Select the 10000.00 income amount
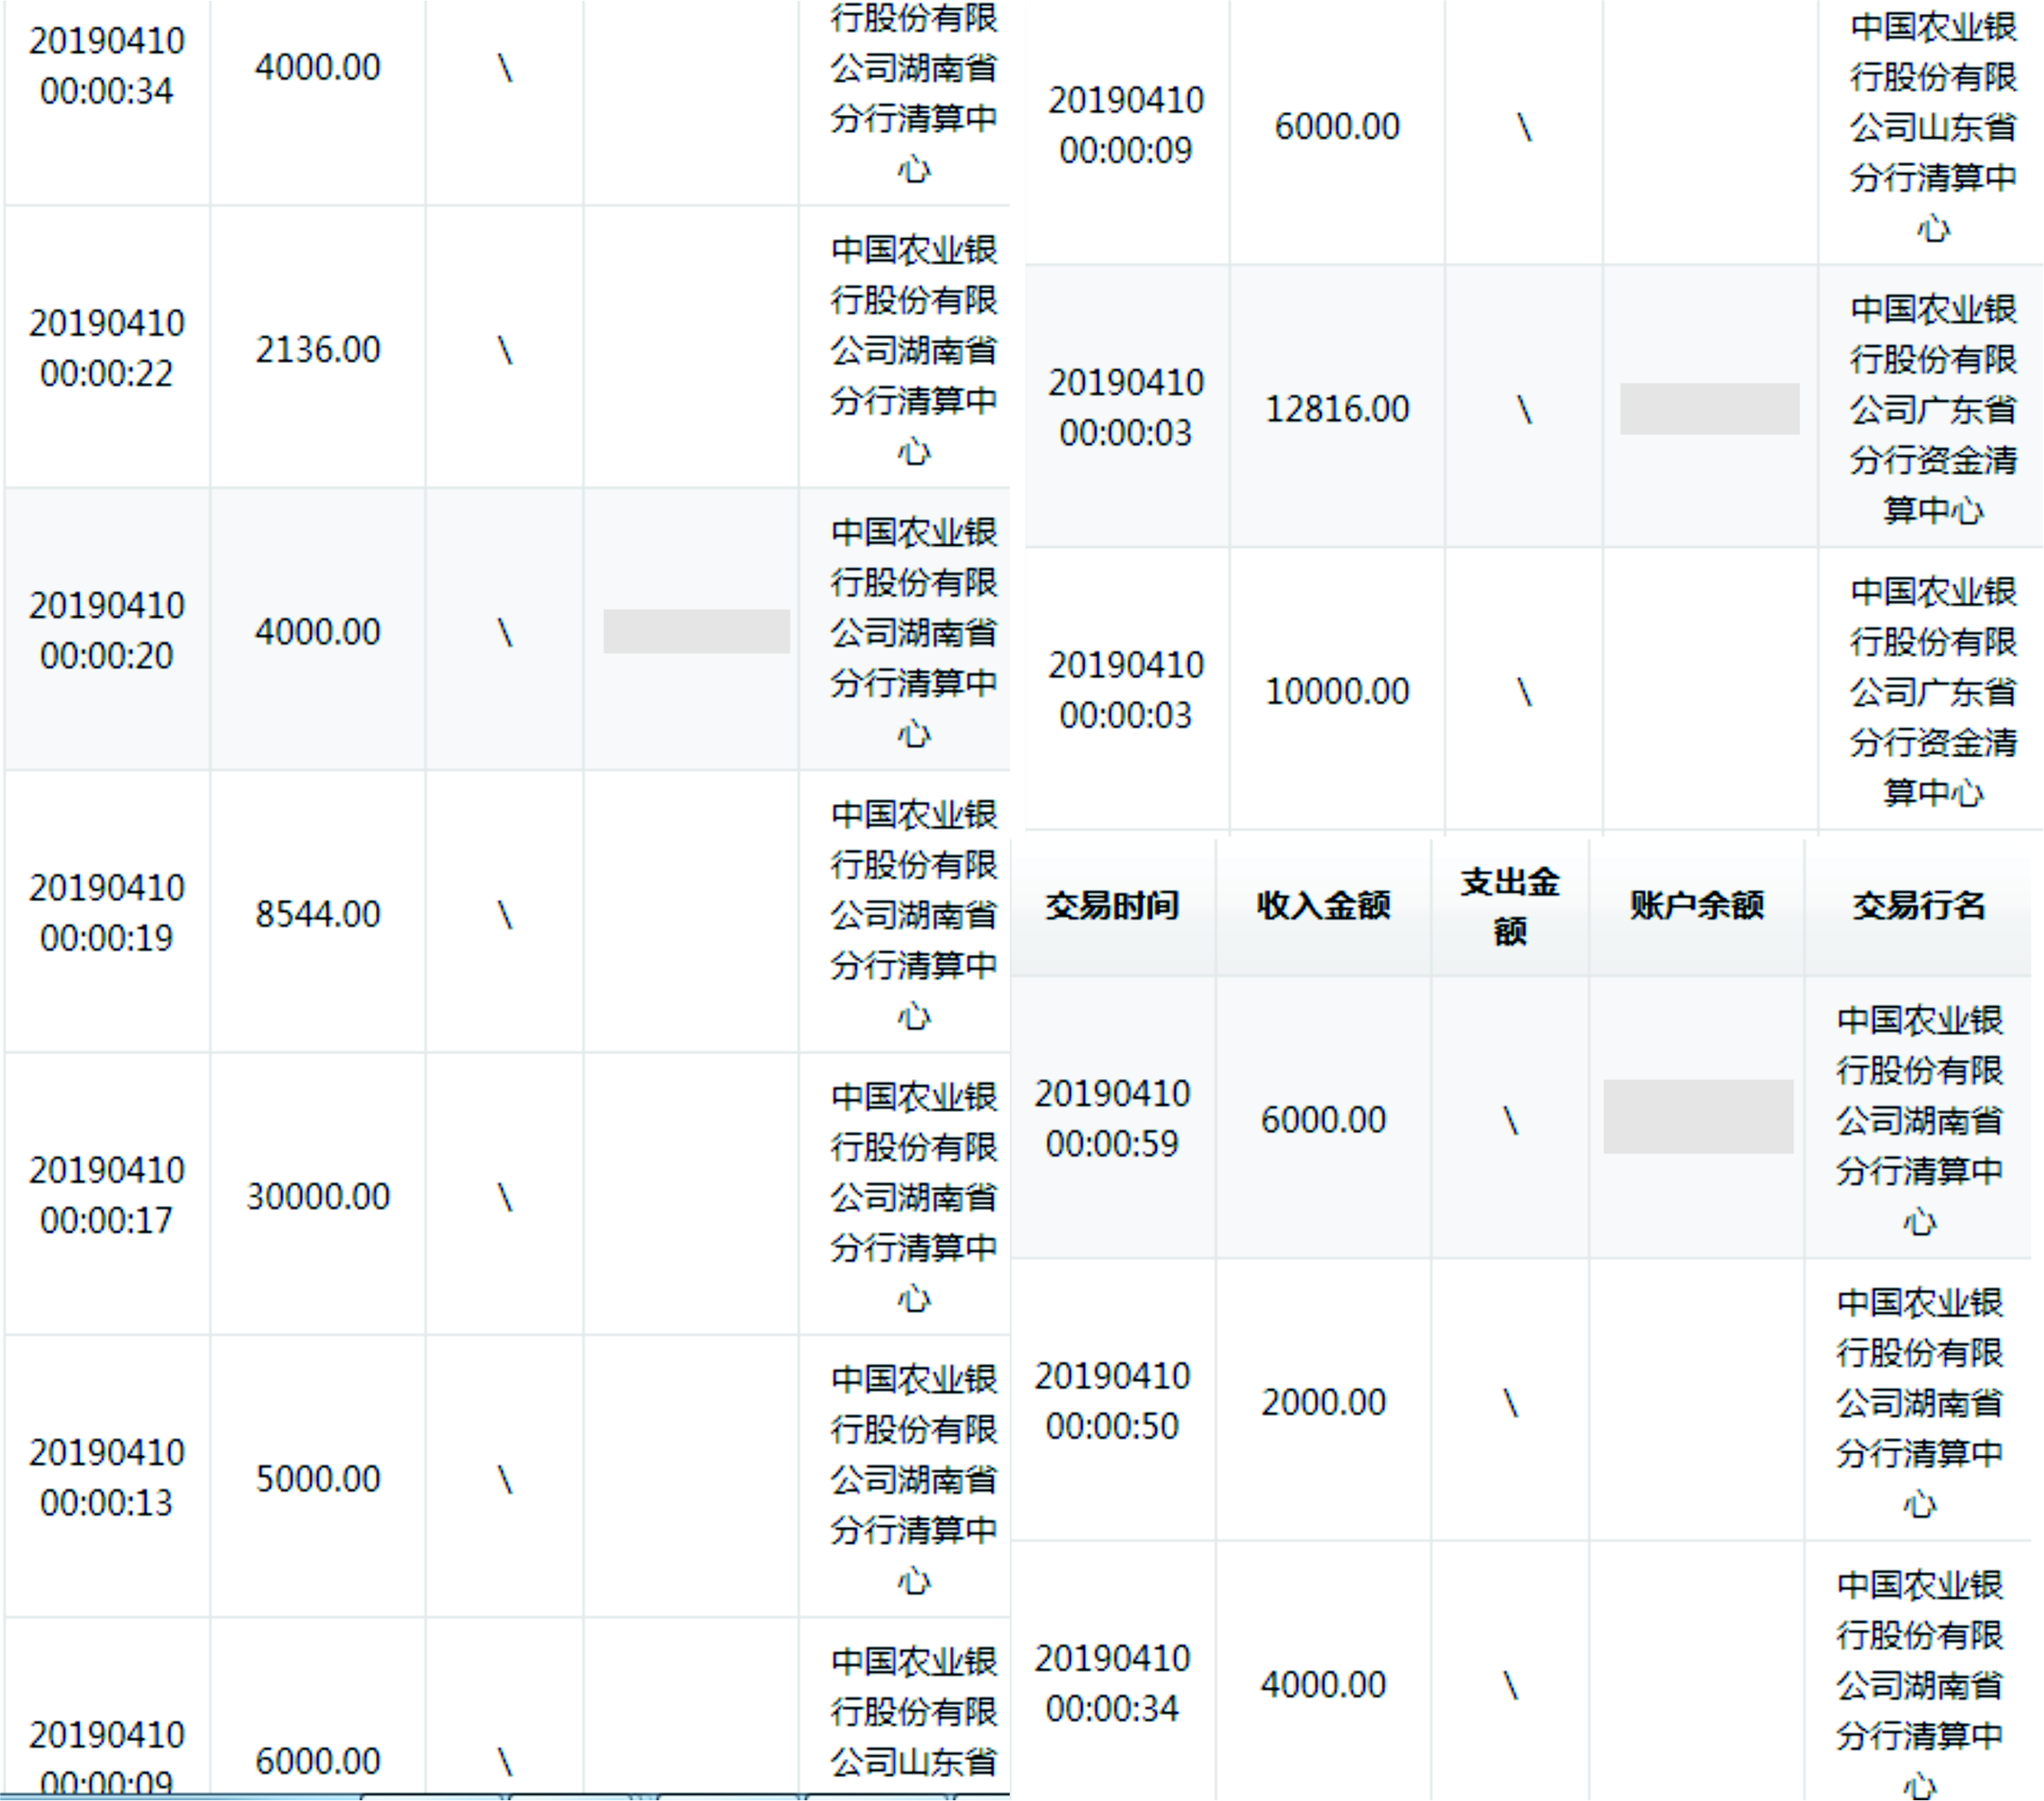The height and width of the screenshot is (1801, 2044). click(1337, 691)
